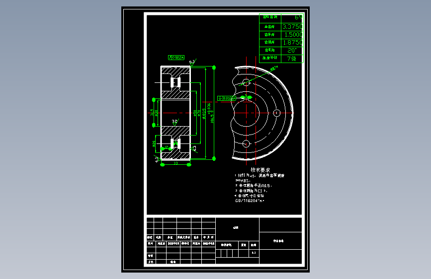Click the 106.5 outer diameter dimension
Screen dimensions: 431x279
212,119
